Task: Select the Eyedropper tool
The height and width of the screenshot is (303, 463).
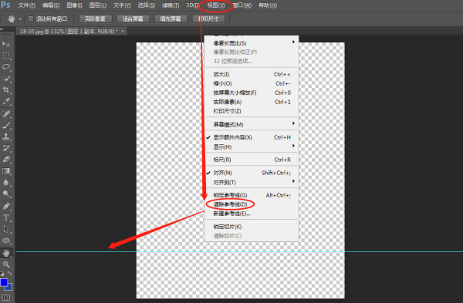Action: tap(6, 102)
